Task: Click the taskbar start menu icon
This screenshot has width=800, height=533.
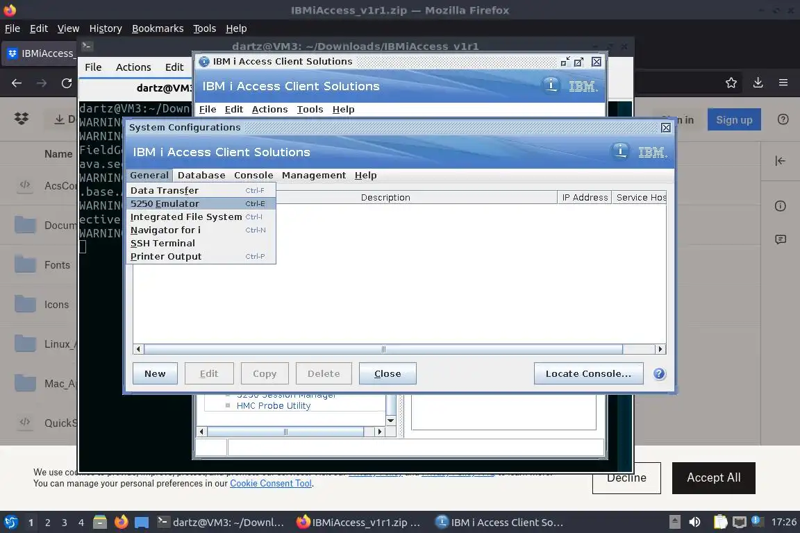Action: 10,523
